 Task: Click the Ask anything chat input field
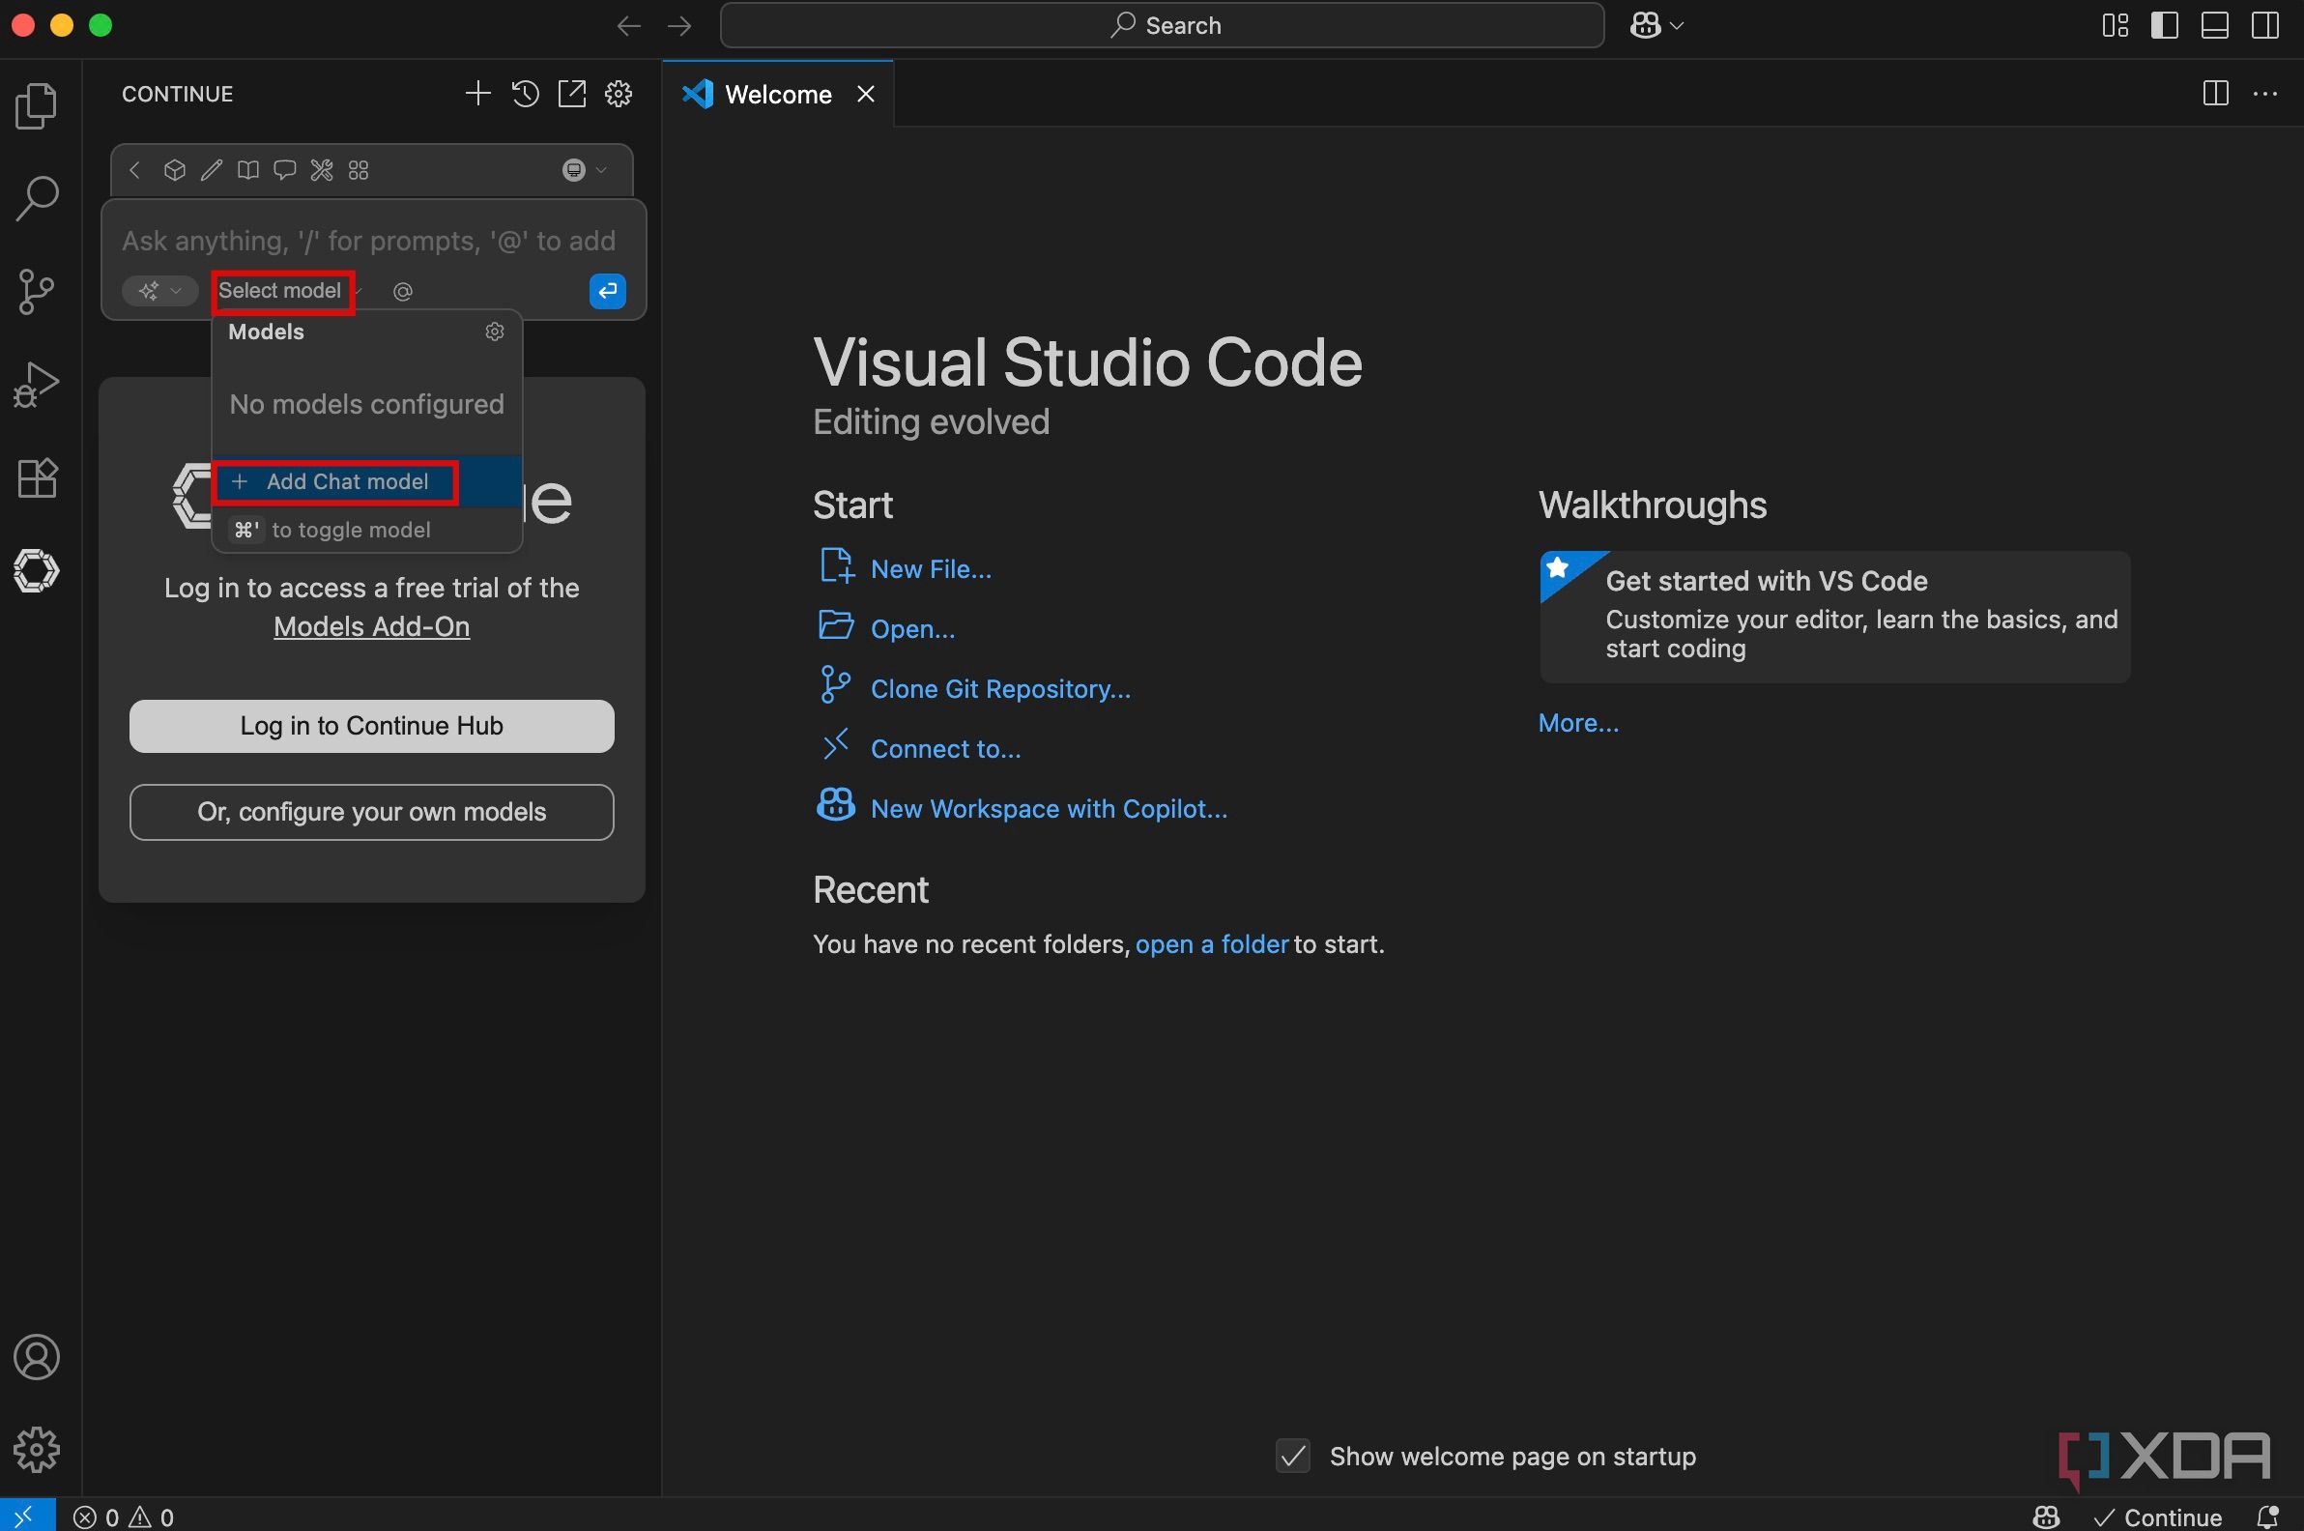pos(368,241)
